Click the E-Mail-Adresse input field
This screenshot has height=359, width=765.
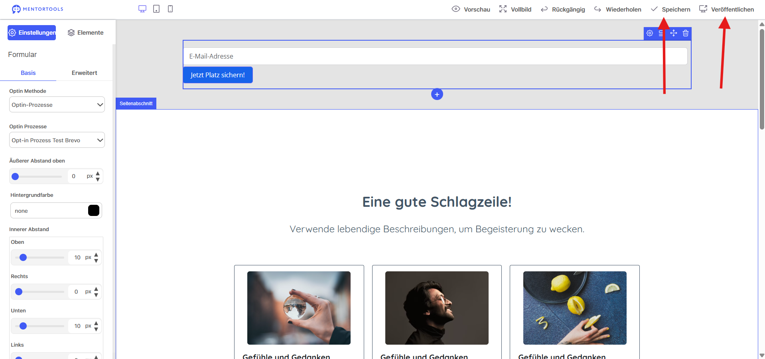[436, 56]
